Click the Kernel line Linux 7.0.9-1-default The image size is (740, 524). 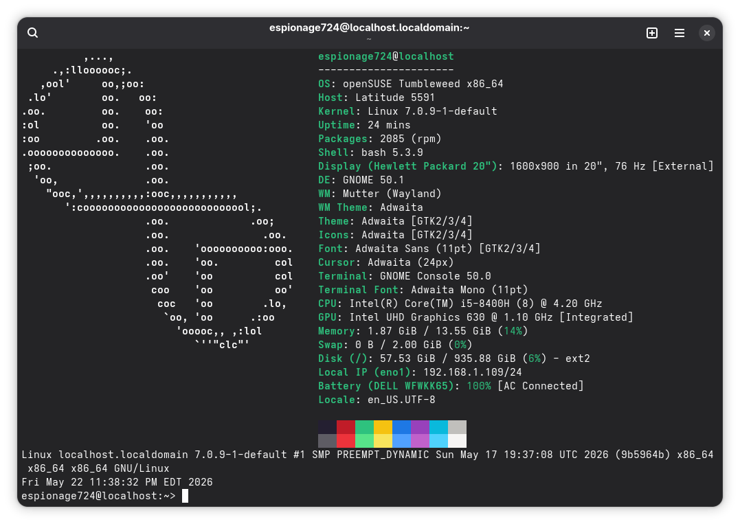coord(407,111)
